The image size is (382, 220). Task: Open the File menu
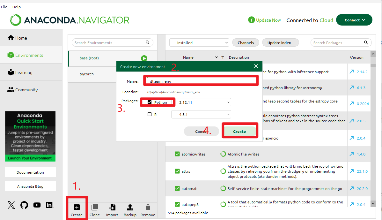[4, 7]
